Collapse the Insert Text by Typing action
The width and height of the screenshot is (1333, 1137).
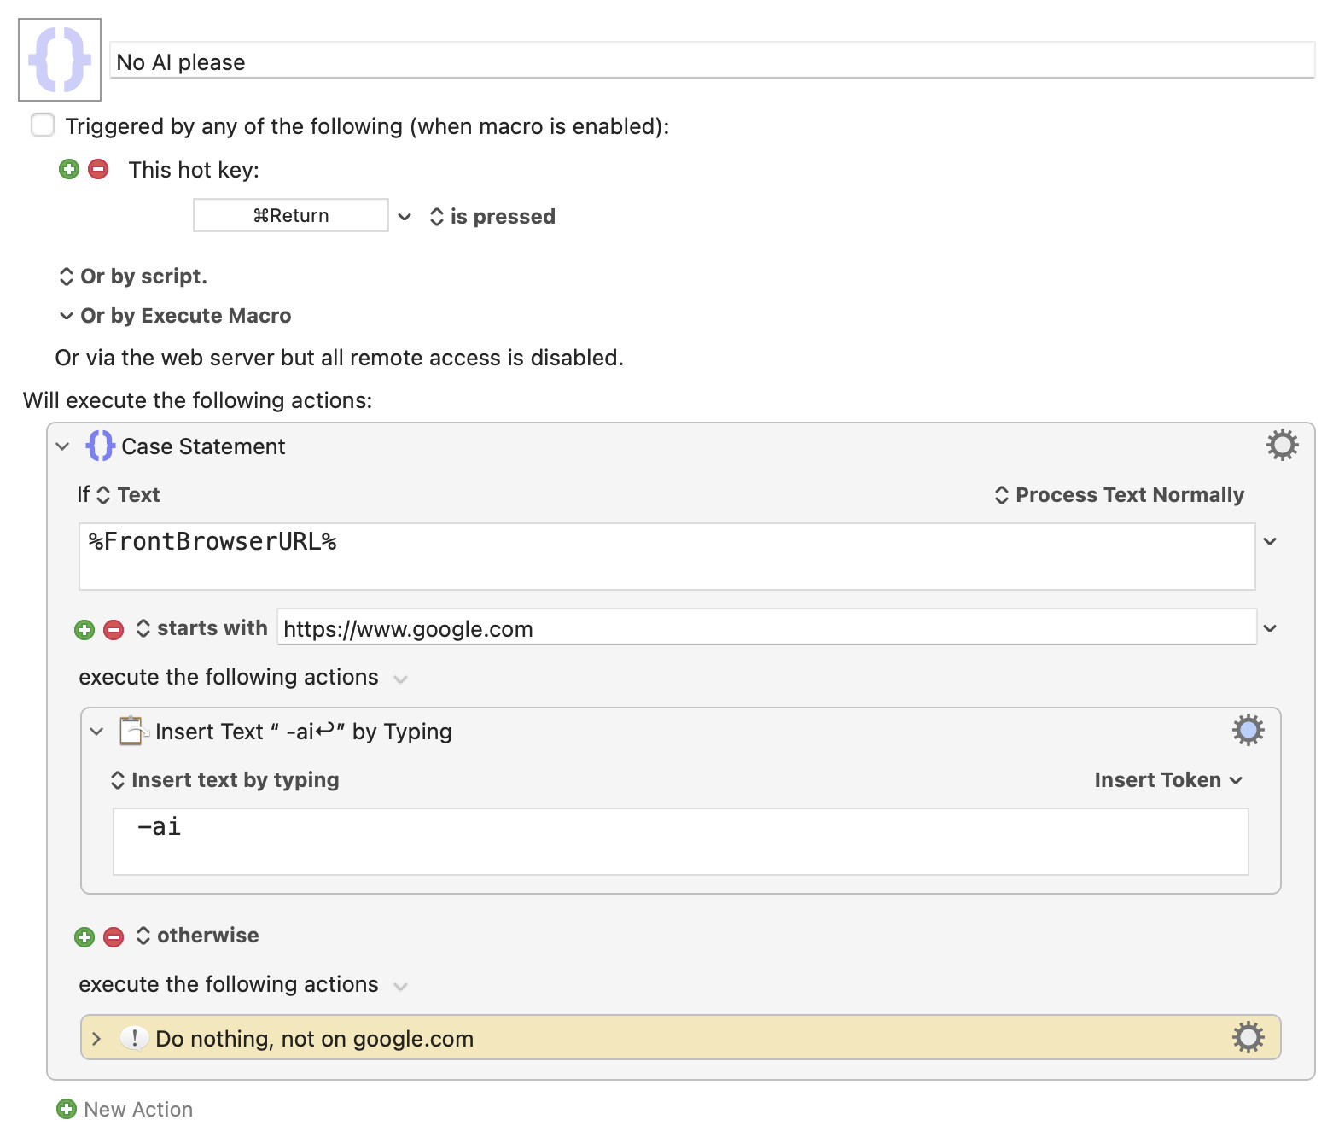[x=96, y=732]
